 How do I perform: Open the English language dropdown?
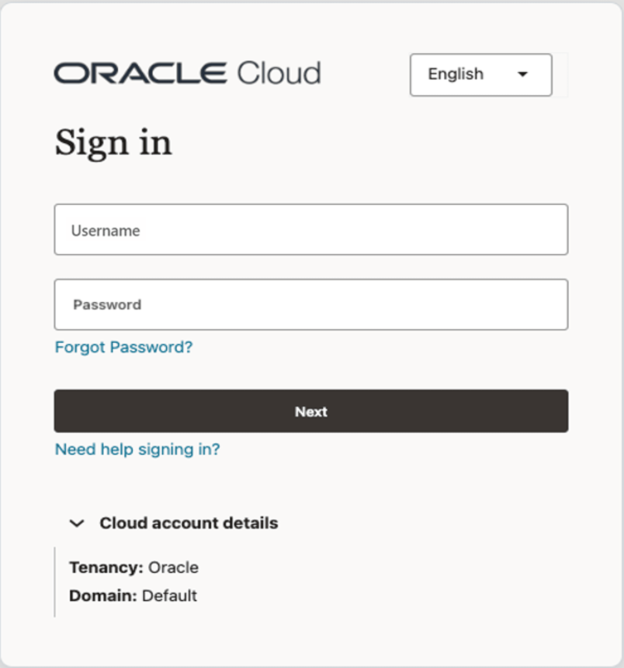tap(480, 74)
